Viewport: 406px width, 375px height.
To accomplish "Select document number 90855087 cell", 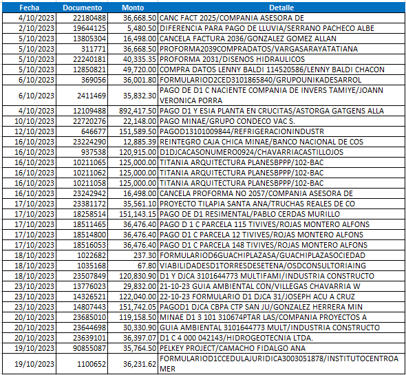I will [x=82, y=348].
